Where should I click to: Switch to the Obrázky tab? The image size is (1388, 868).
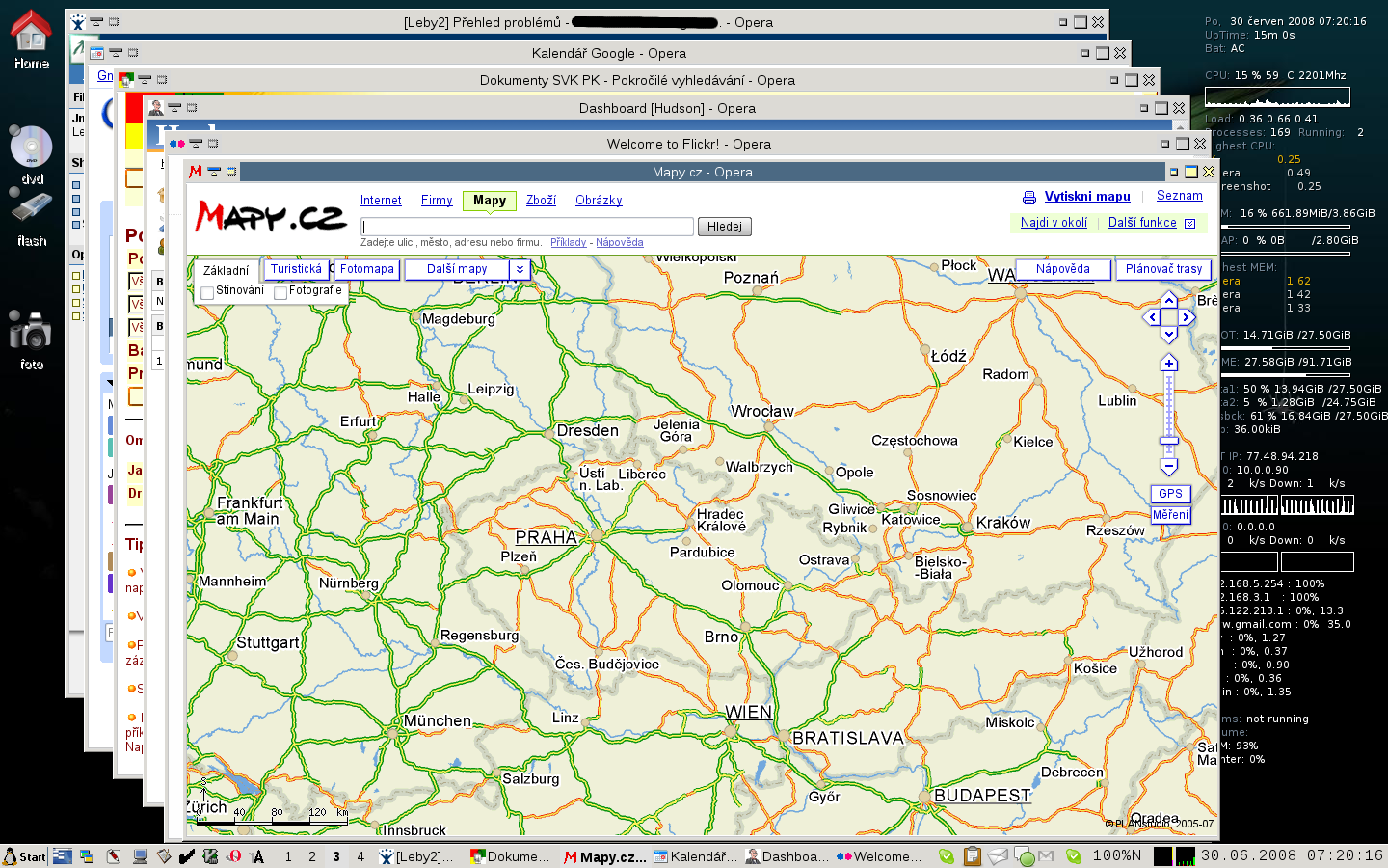[x=599, y=201]
